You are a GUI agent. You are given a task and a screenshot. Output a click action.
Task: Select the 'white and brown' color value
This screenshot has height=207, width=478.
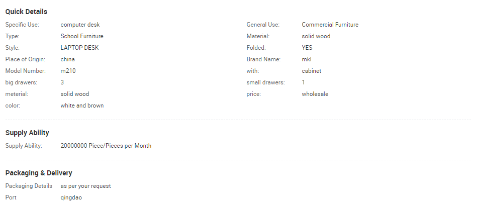[x=82, y=106]
